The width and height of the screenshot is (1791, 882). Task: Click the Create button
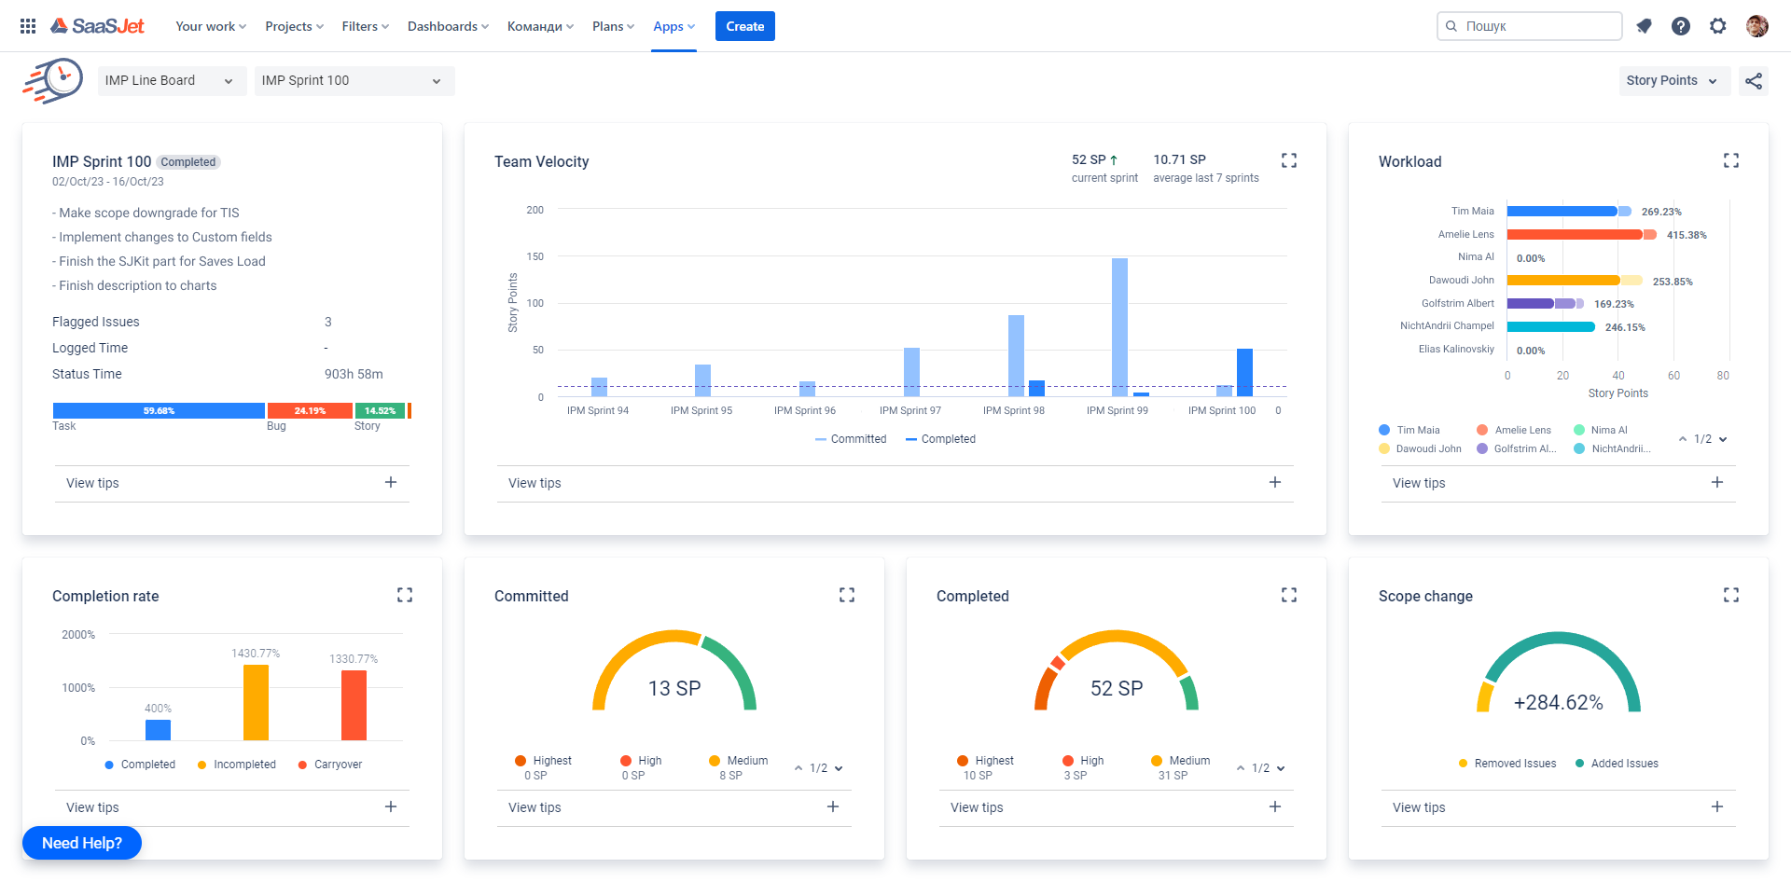744,26
